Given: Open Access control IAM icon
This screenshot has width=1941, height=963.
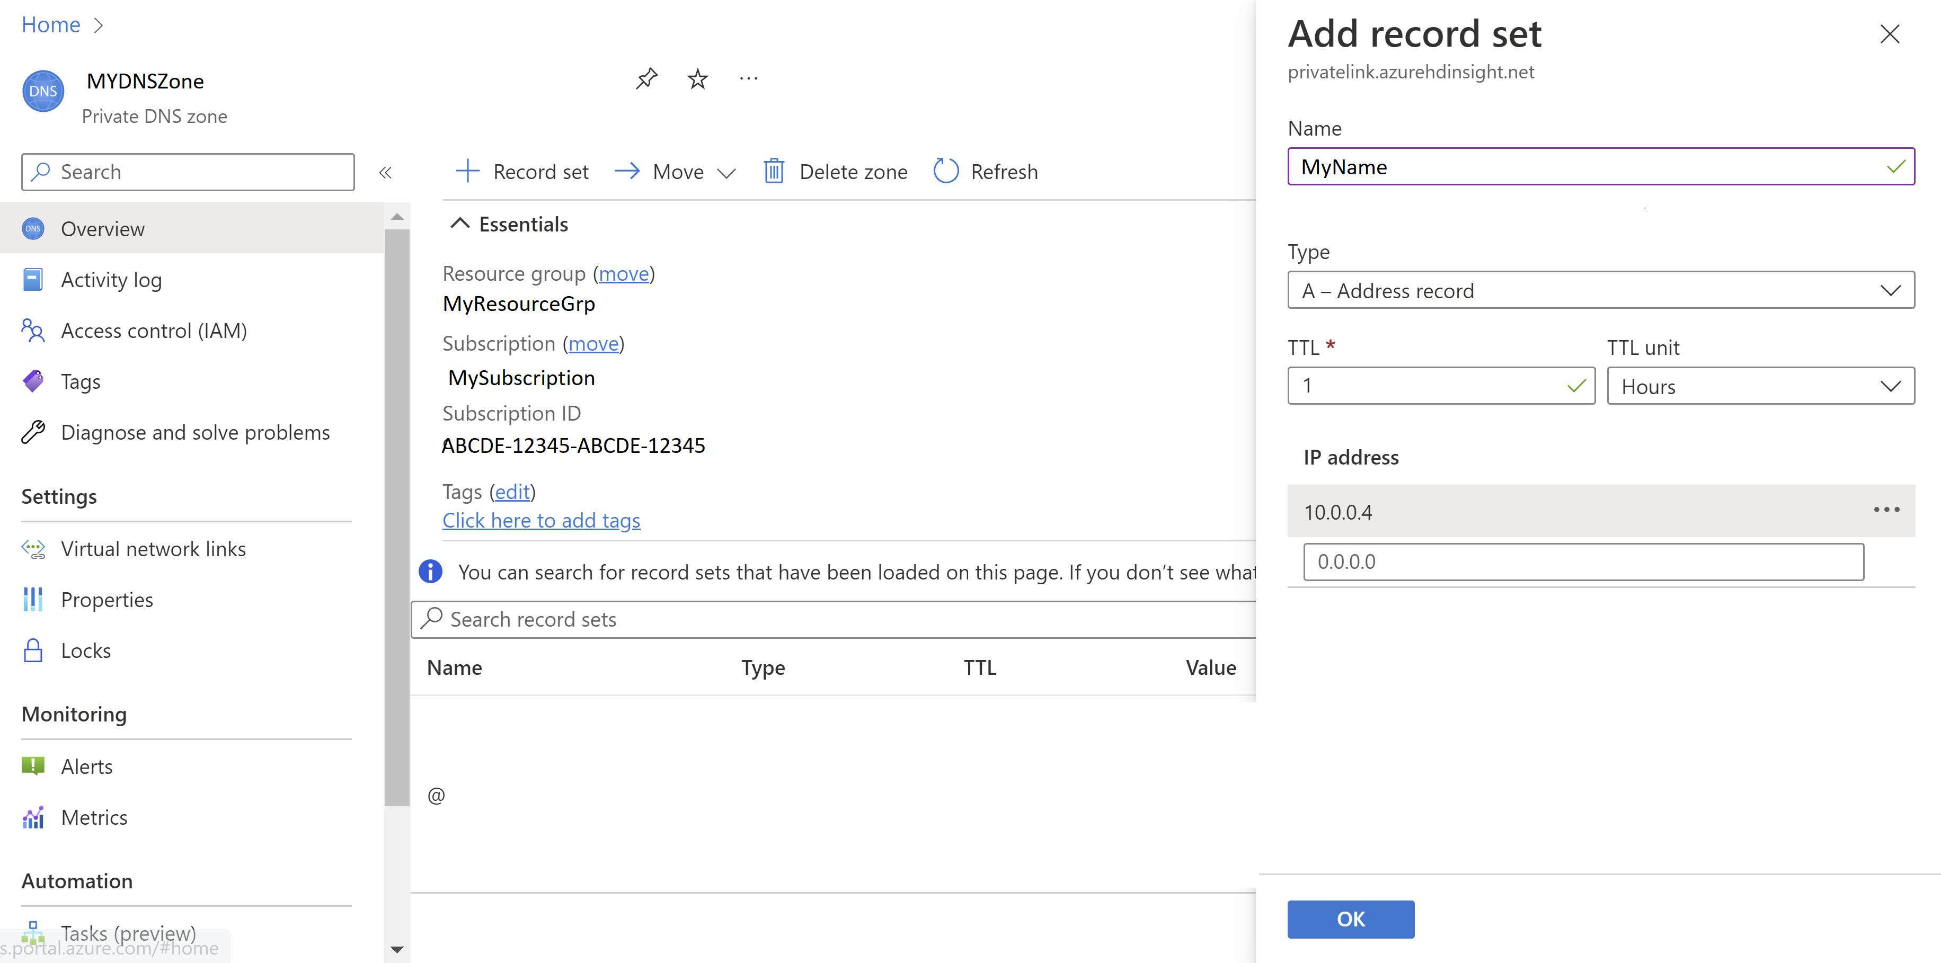Looking at the screenshot, I should [x=33, y=331].
